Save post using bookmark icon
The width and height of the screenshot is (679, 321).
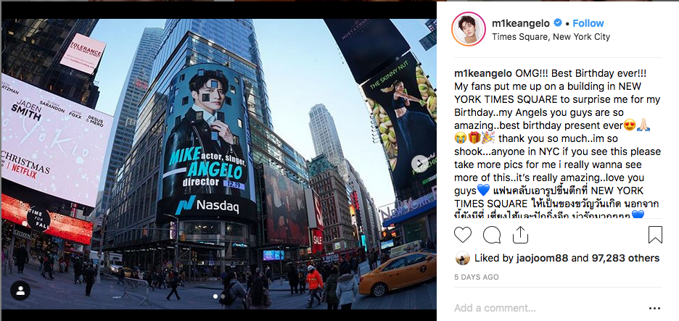[655, 235]
